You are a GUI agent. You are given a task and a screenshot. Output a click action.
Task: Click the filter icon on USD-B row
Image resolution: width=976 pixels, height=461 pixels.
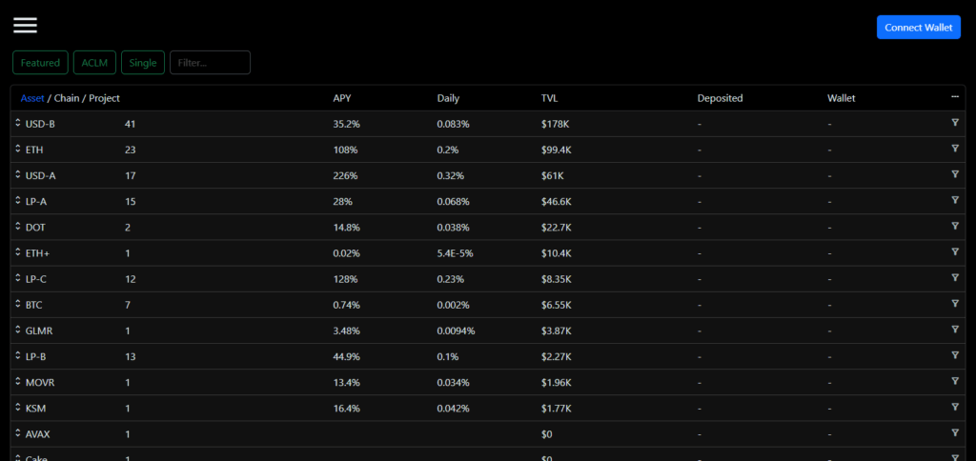point(955,123)
